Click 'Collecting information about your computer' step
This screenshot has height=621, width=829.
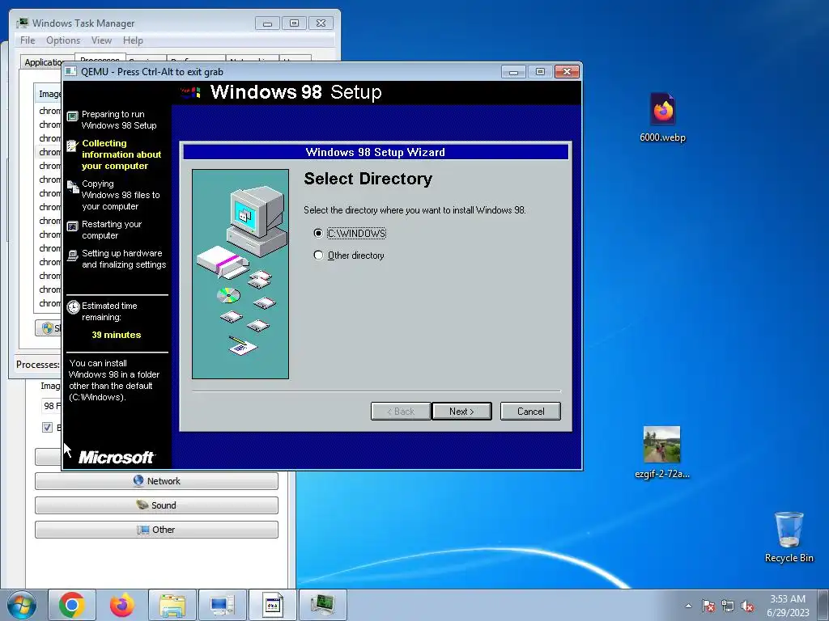(x=121, y=154)
